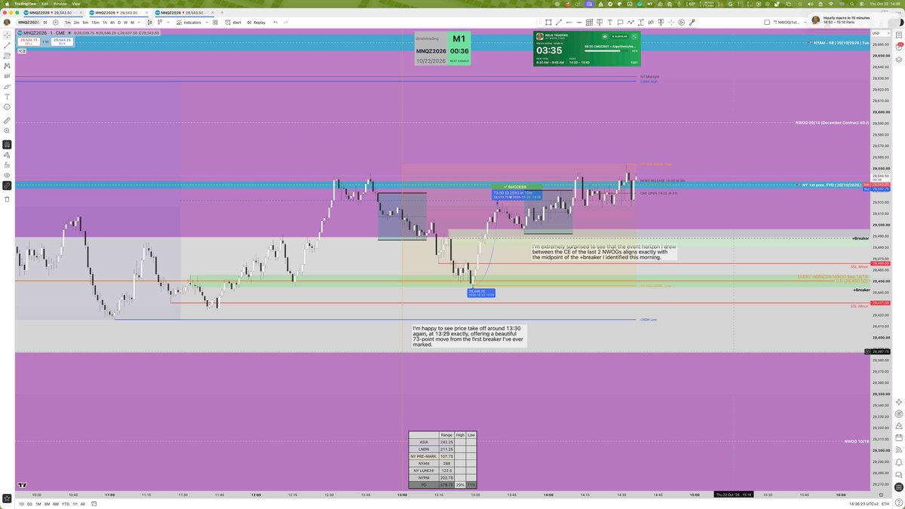Click the undo arrow
Screen dimensions: 905x509
point(276,23)
